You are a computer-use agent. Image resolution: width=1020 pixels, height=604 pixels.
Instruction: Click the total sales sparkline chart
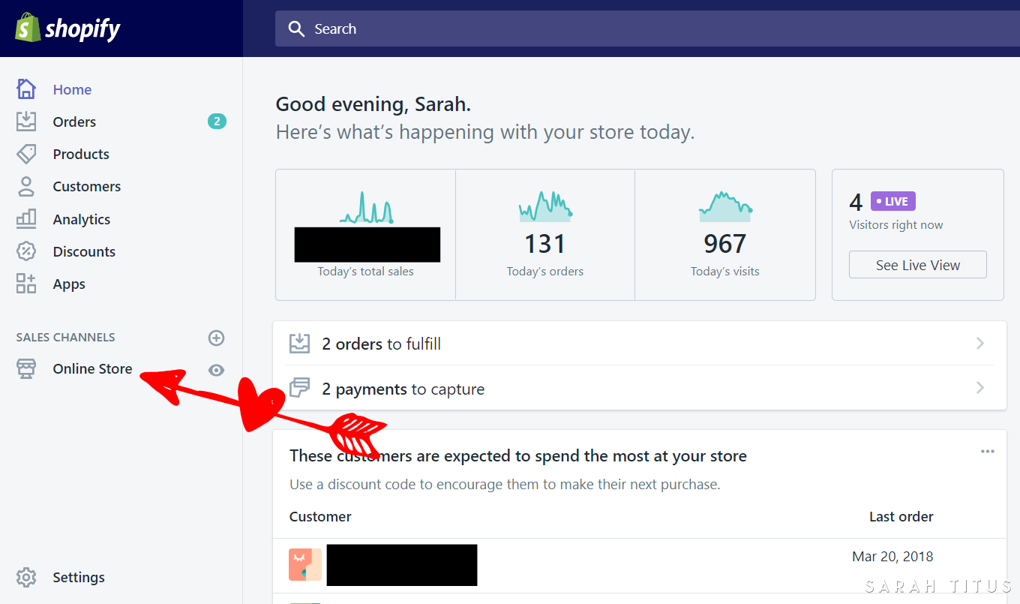(366, 207)
